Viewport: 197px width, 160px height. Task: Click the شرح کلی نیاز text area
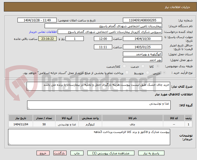click(x=98, y=86)
